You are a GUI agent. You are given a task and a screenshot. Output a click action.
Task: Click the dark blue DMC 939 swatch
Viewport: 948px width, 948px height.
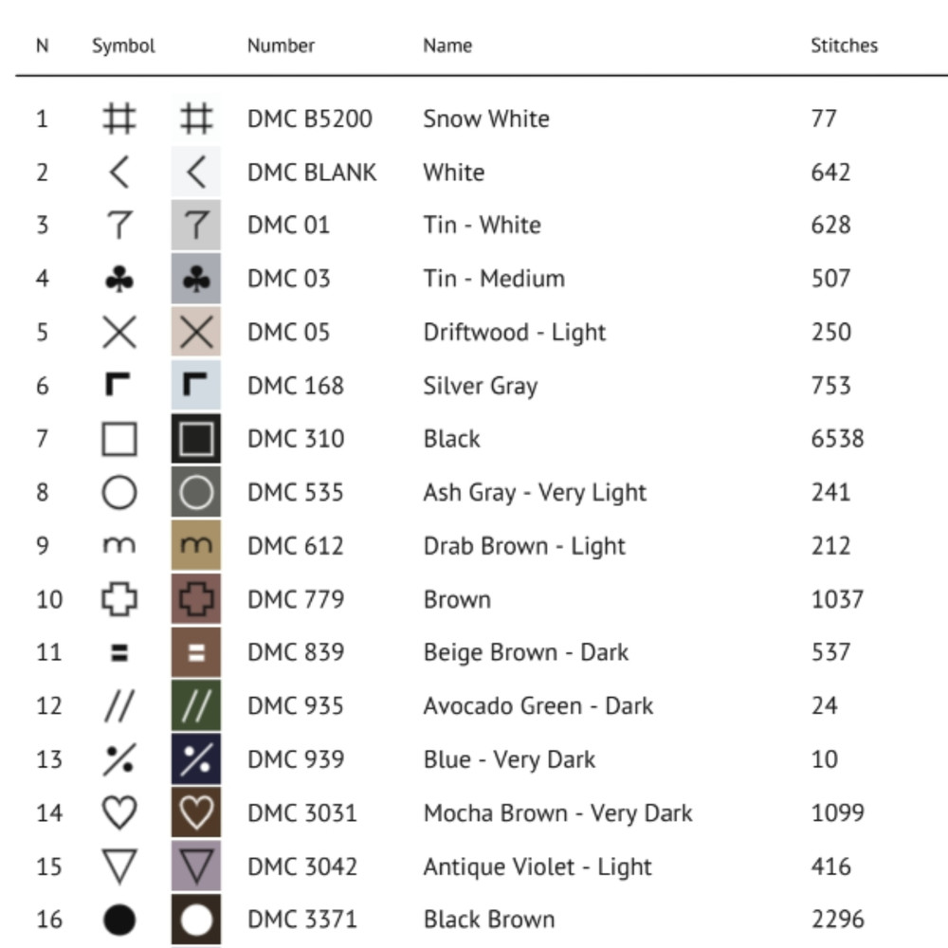pos(196,759)
